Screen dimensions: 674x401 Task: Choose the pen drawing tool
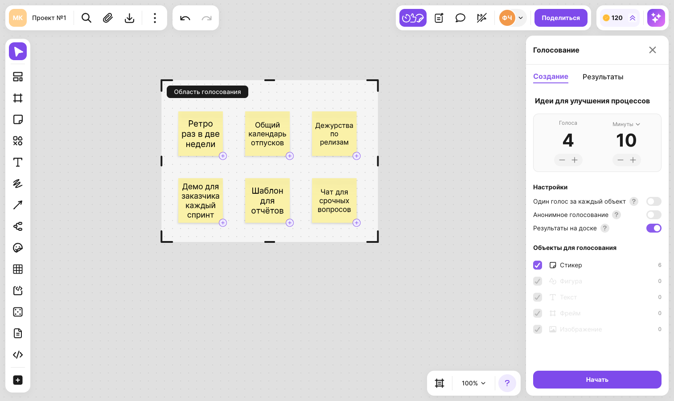(18, 184)
